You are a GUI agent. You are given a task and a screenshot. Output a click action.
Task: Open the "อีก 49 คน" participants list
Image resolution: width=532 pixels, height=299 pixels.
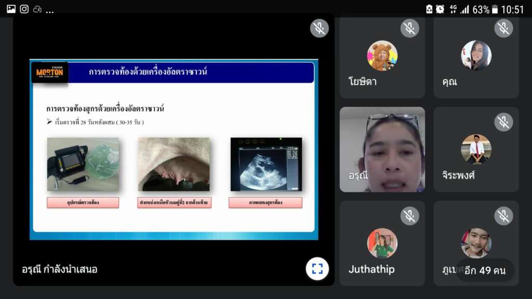click(485, 270)
